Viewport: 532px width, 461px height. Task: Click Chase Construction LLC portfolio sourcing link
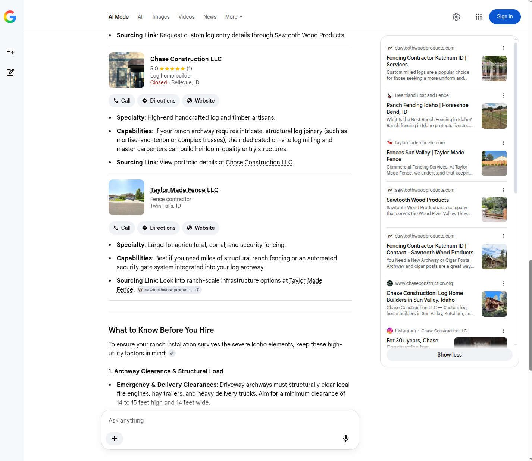tap(259, 162)
